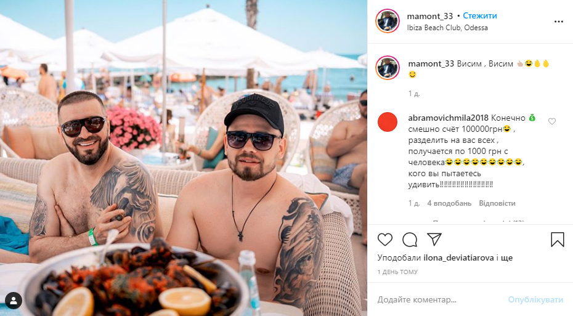Reply to comment via Відповісти
This screenshot has height=316, width=573.
[497, 203]
